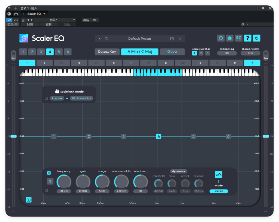Expand 1 - Scaler EQ plugin dropdown
This screenshot has height=222, width=279.
pyautogui.click(x=44, y=14)
